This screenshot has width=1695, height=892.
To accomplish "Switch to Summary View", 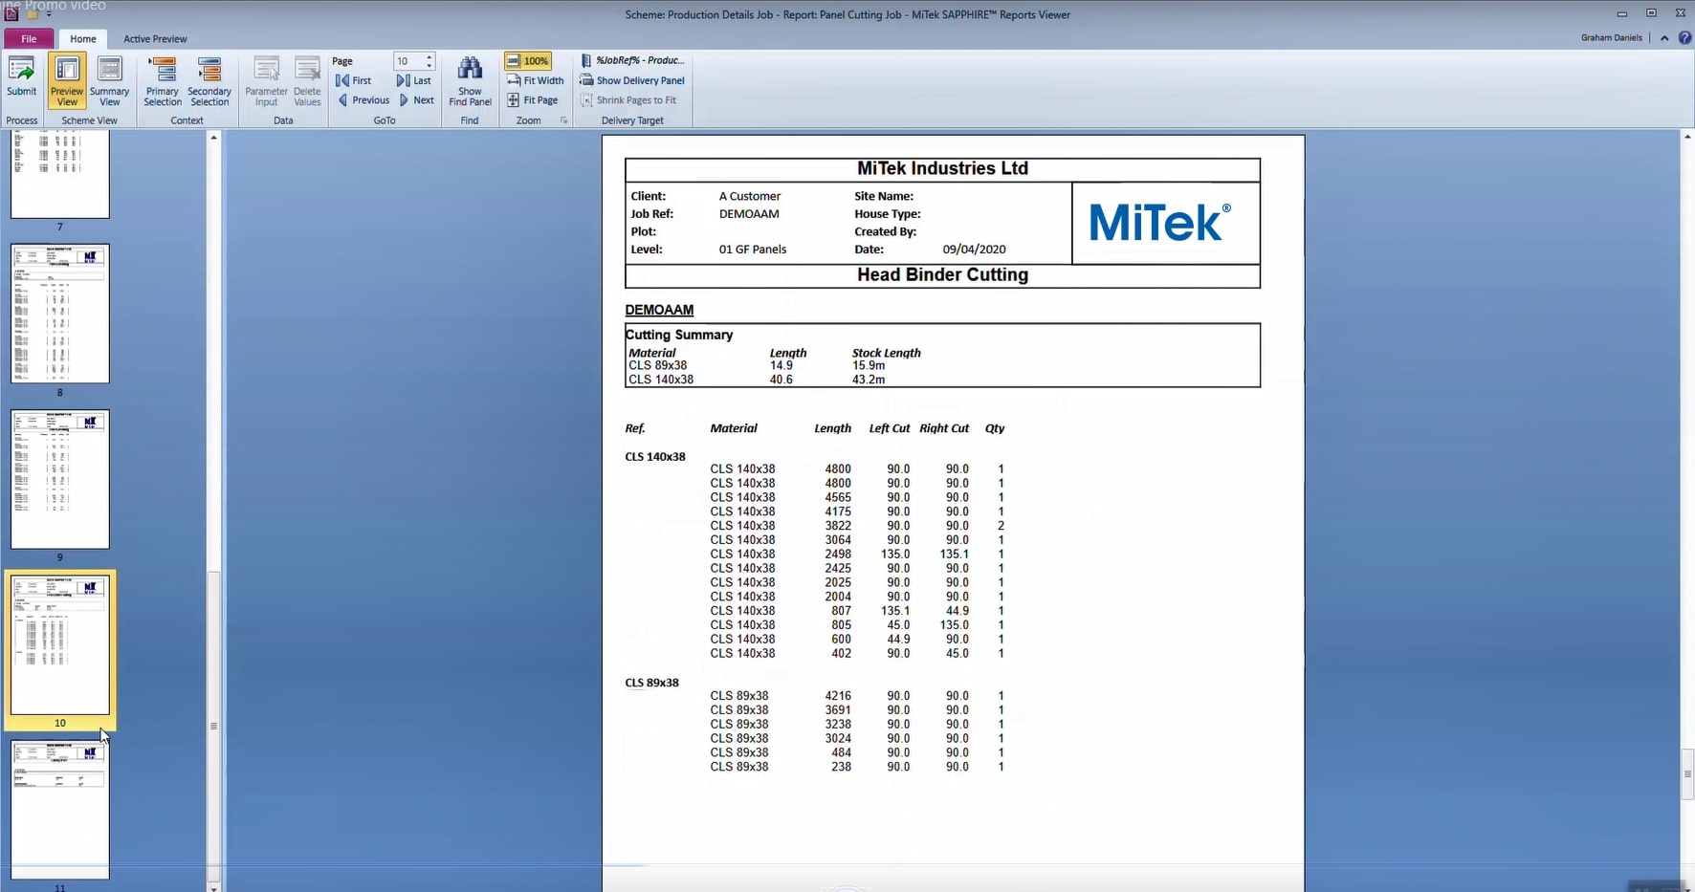I will coord(110,81).
